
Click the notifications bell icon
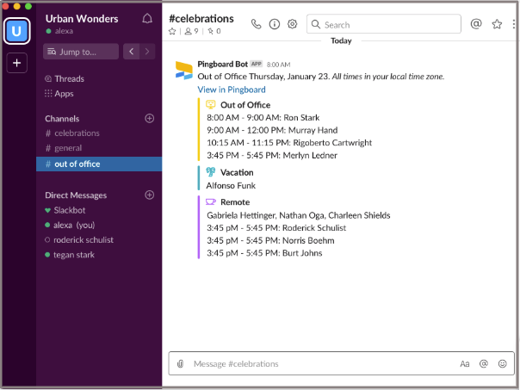146,18
